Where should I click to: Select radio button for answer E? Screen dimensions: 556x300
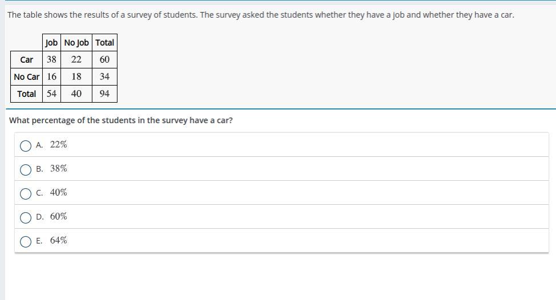(26, 242)
